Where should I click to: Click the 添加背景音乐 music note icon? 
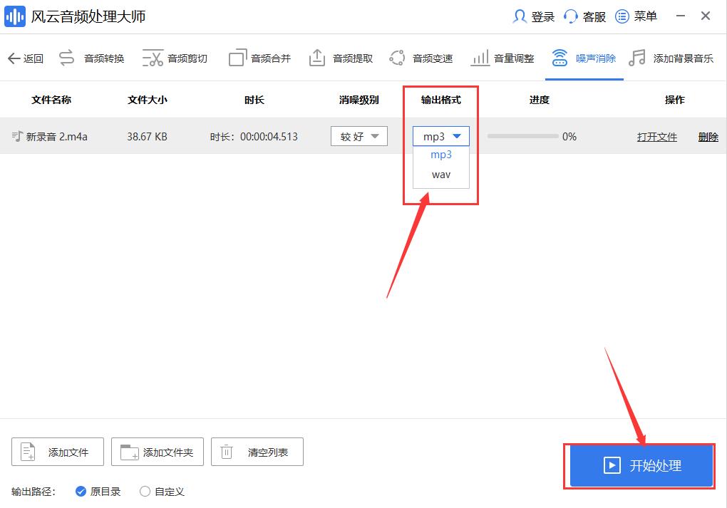[637, 58]
